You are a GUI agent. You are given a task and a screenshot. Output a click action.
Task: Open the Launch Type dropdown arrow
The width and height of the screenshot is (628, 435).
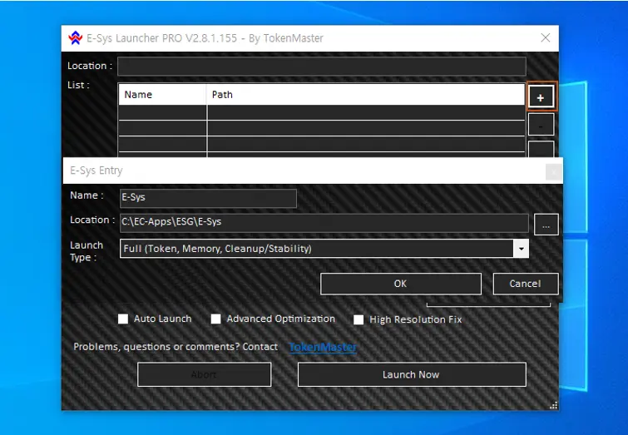coord(521,249)
